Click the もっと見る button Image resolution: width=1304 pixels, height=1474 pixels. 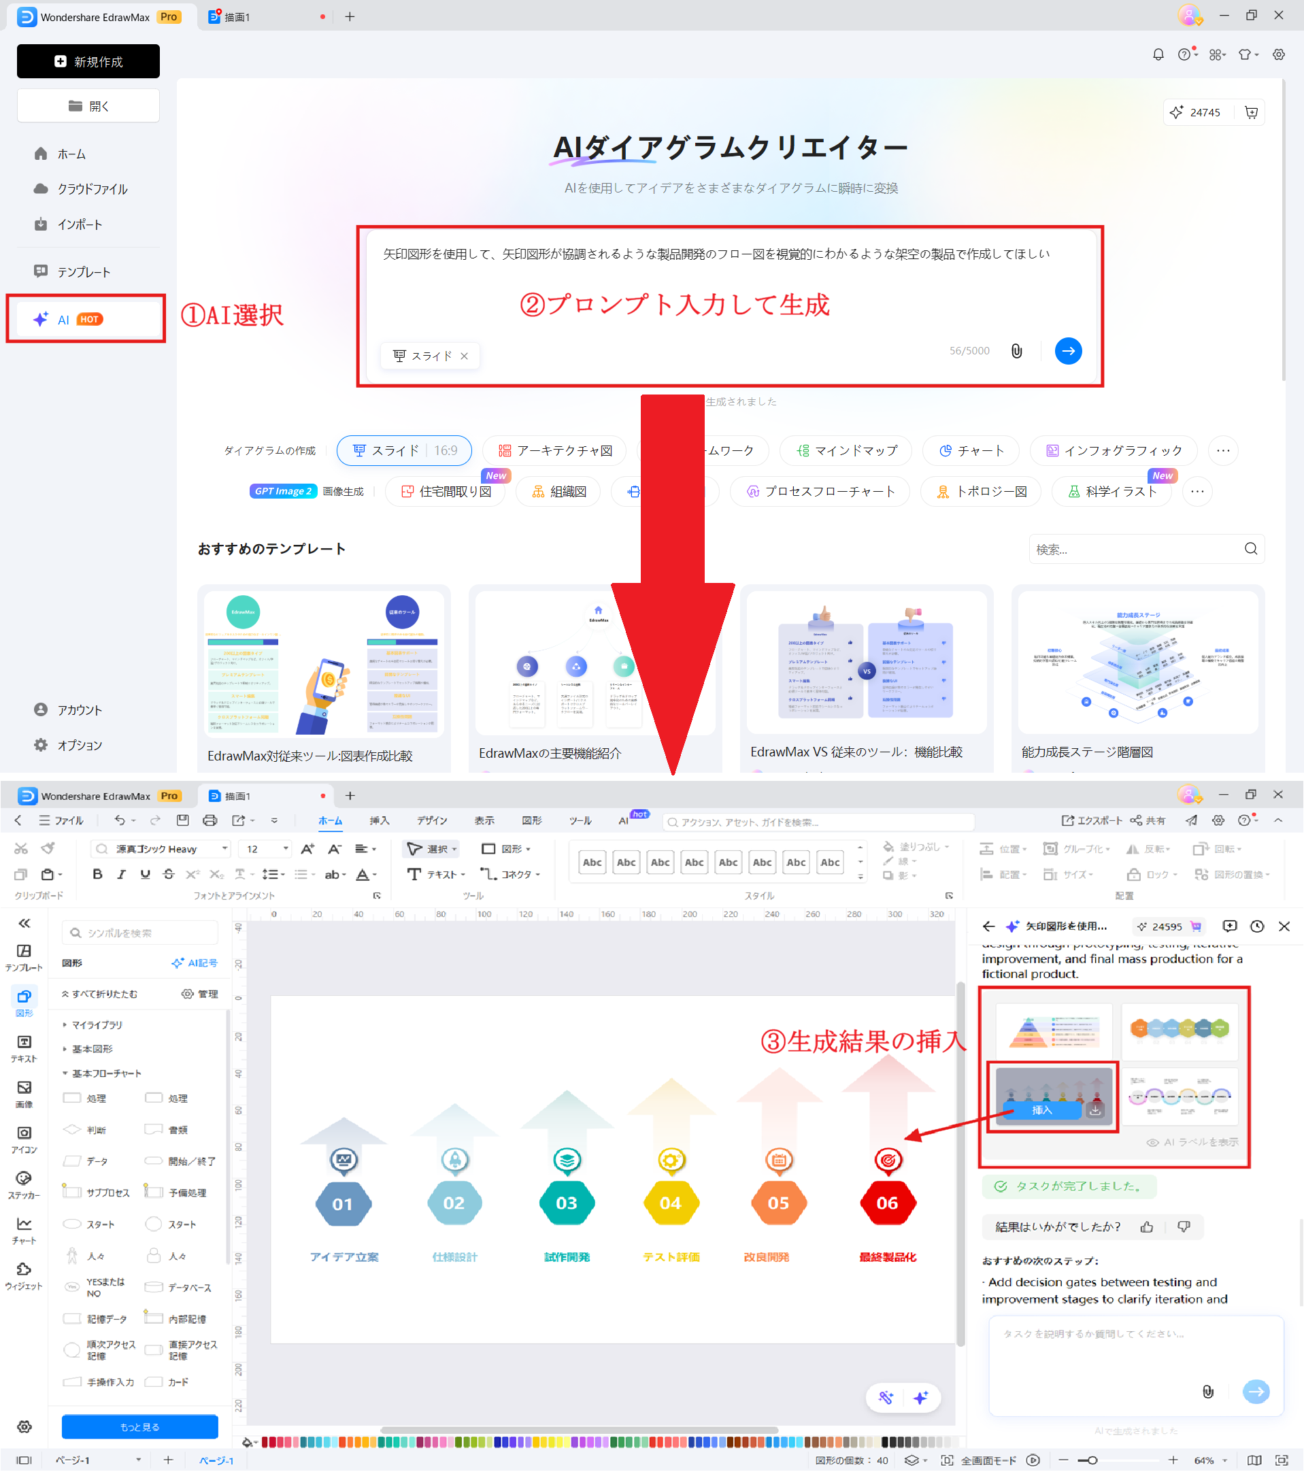140,1427
